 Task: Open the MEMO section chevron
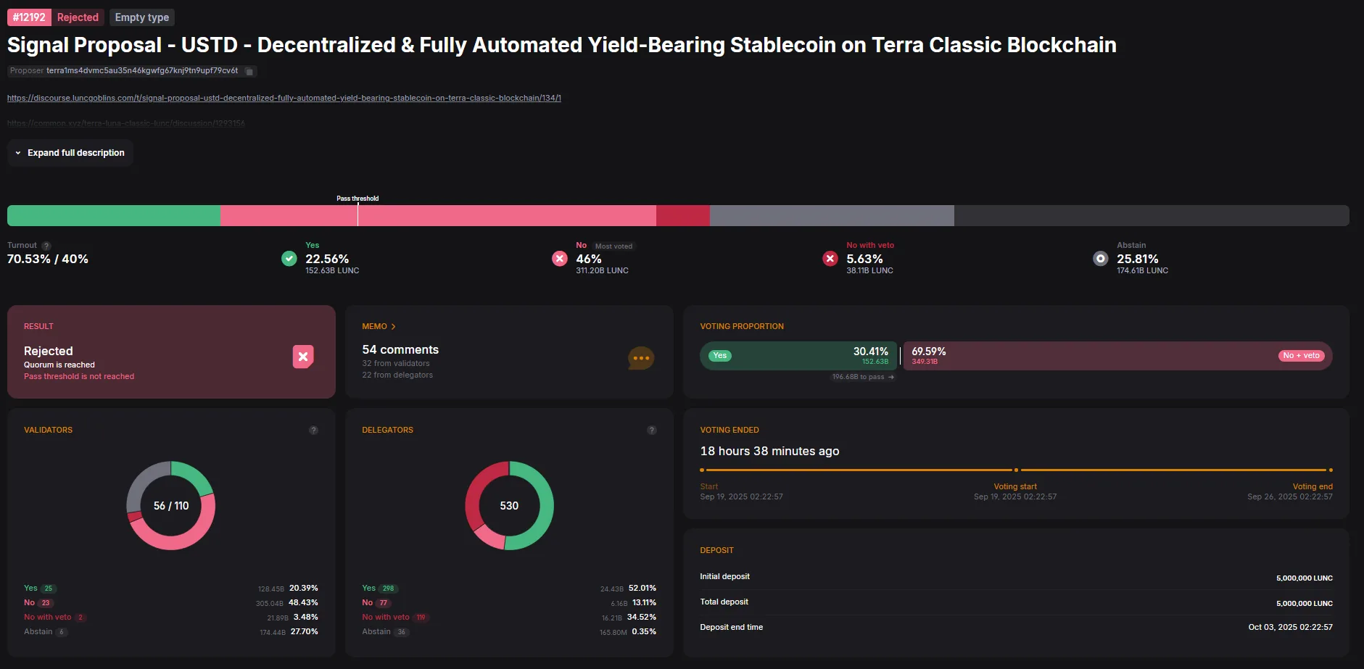pos(393,327)
